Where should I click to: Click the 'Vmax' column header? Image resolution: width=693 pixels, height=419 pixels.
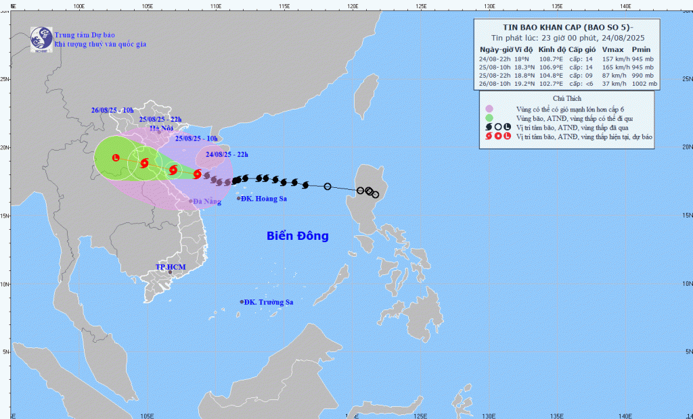(612, 49)
